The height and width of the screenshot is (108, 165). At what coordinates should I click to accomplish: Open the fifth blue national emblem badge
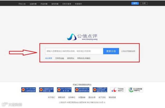(100, 90)
